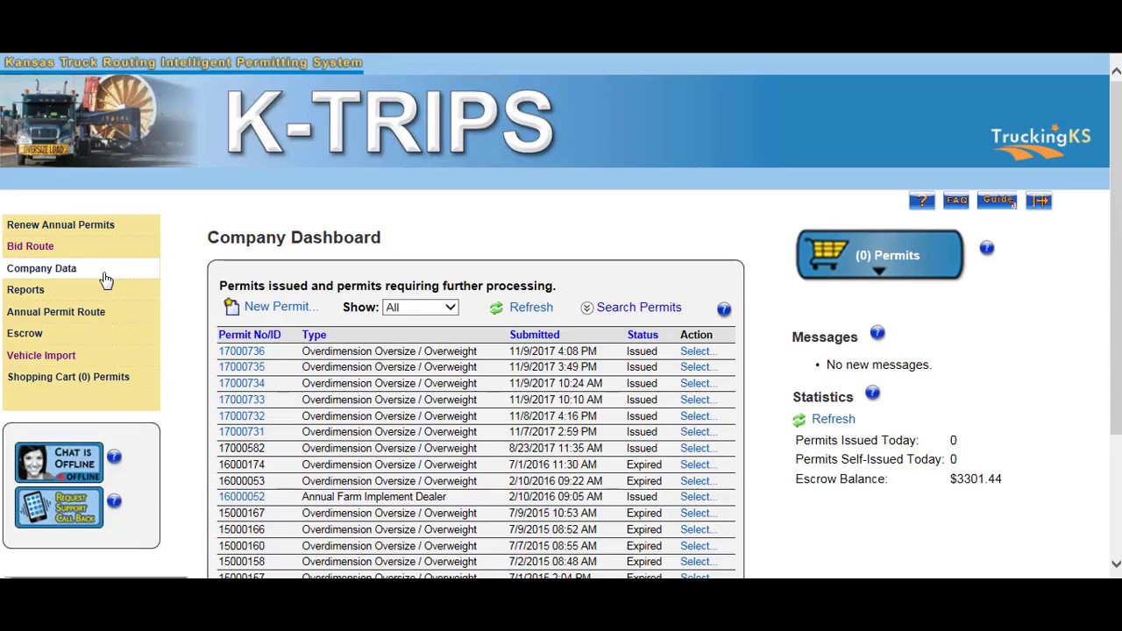Sort by Submitted column header
The width and height of the screenshot is (1122, 631).
(x=535, y=335)
